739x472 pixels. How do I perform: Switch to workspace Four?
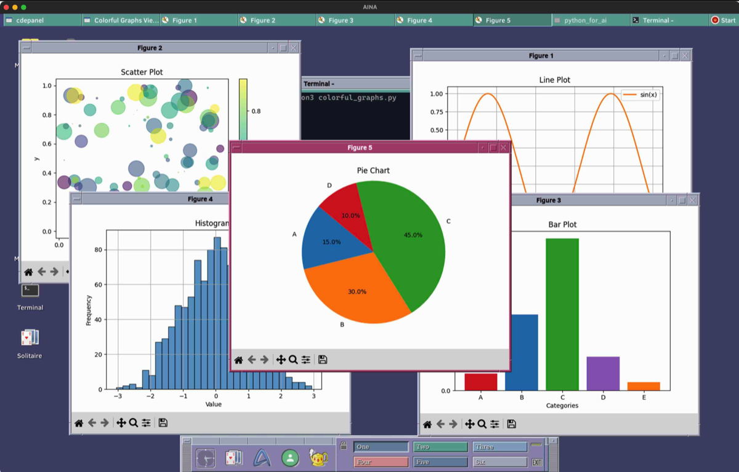[x=381, y=462]
